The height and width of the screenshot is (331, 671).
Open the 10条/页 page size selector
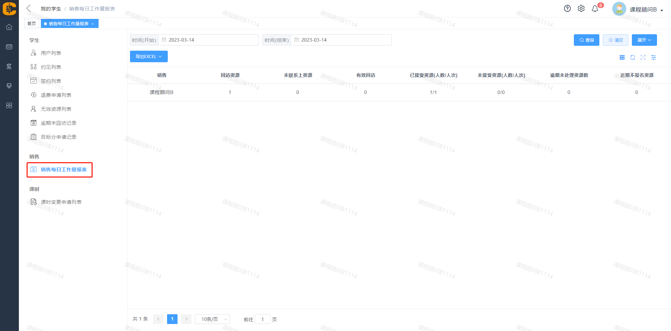[212, 319]
